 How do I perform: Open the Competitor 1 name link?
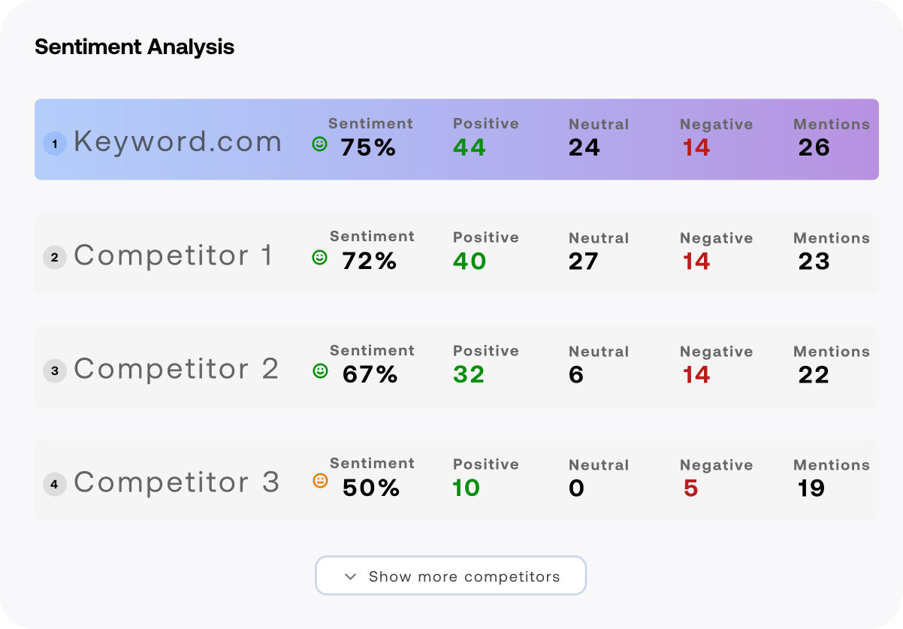click(174, 256)
